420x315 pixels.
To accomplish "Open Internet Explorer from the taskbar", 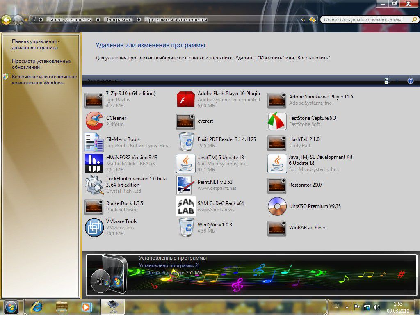I will (x=37, y=306).
